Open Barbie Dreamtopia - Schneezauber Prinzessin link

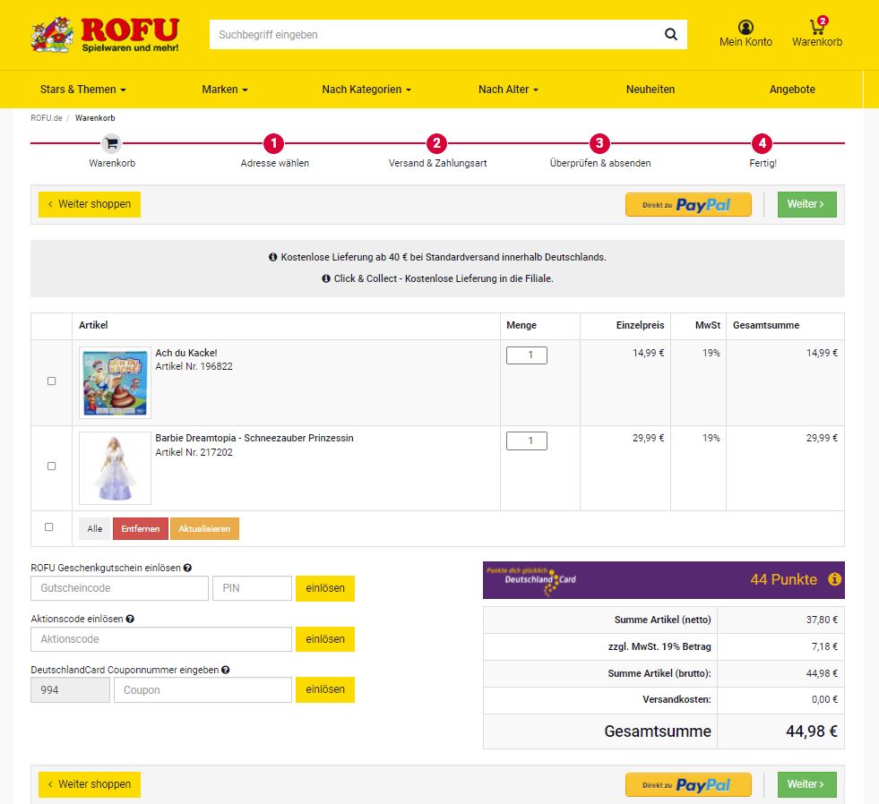(254, 438)
